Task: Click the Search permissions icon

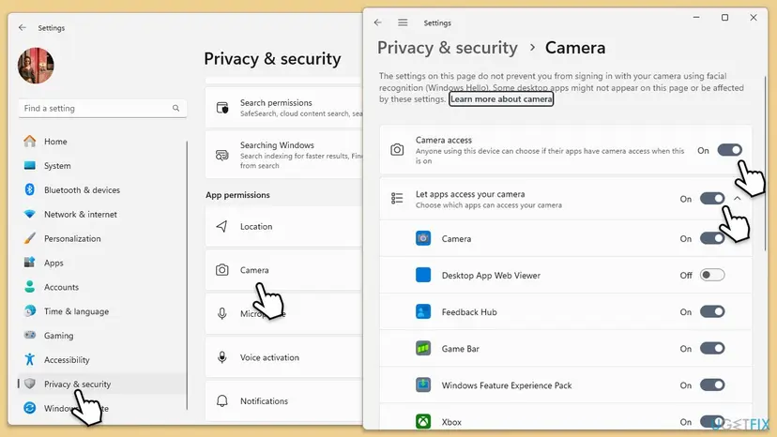Action: pyautogui.click(x=222, y=108)
